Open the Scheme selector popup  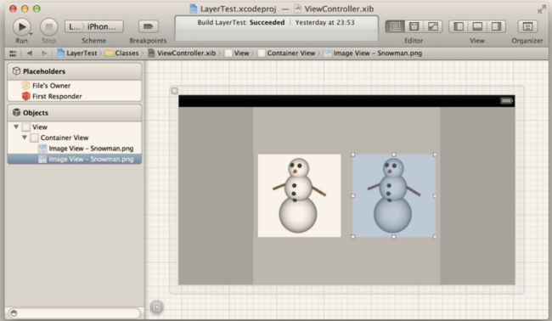pyautogui.click(x=94, y=26)
